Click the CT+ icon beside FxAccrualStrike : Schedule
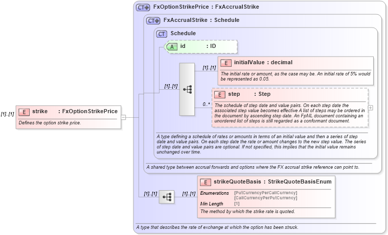The width and height of the screenshot is (388, 235). coord(153,21)
